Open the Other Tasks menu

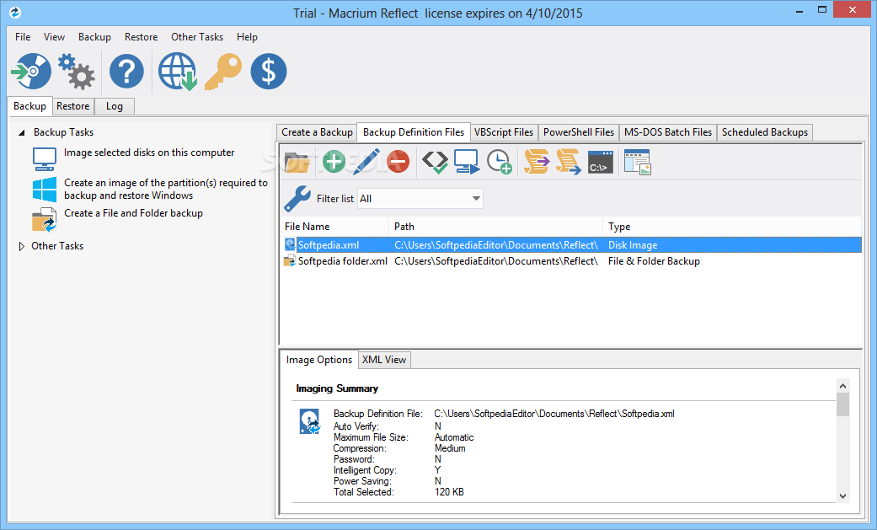click(197, 37)
